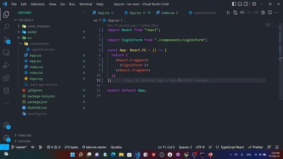The height and width of the screenshot is (159, 283).
Task: Click the eye watch icon in status bar
Action: (x=33, y=147)
